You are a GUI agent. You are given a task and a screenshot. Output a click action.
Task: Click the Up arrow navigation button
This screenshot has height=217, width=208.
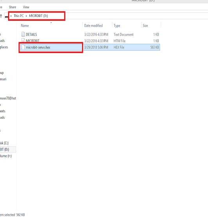click(x=1, y=16)
